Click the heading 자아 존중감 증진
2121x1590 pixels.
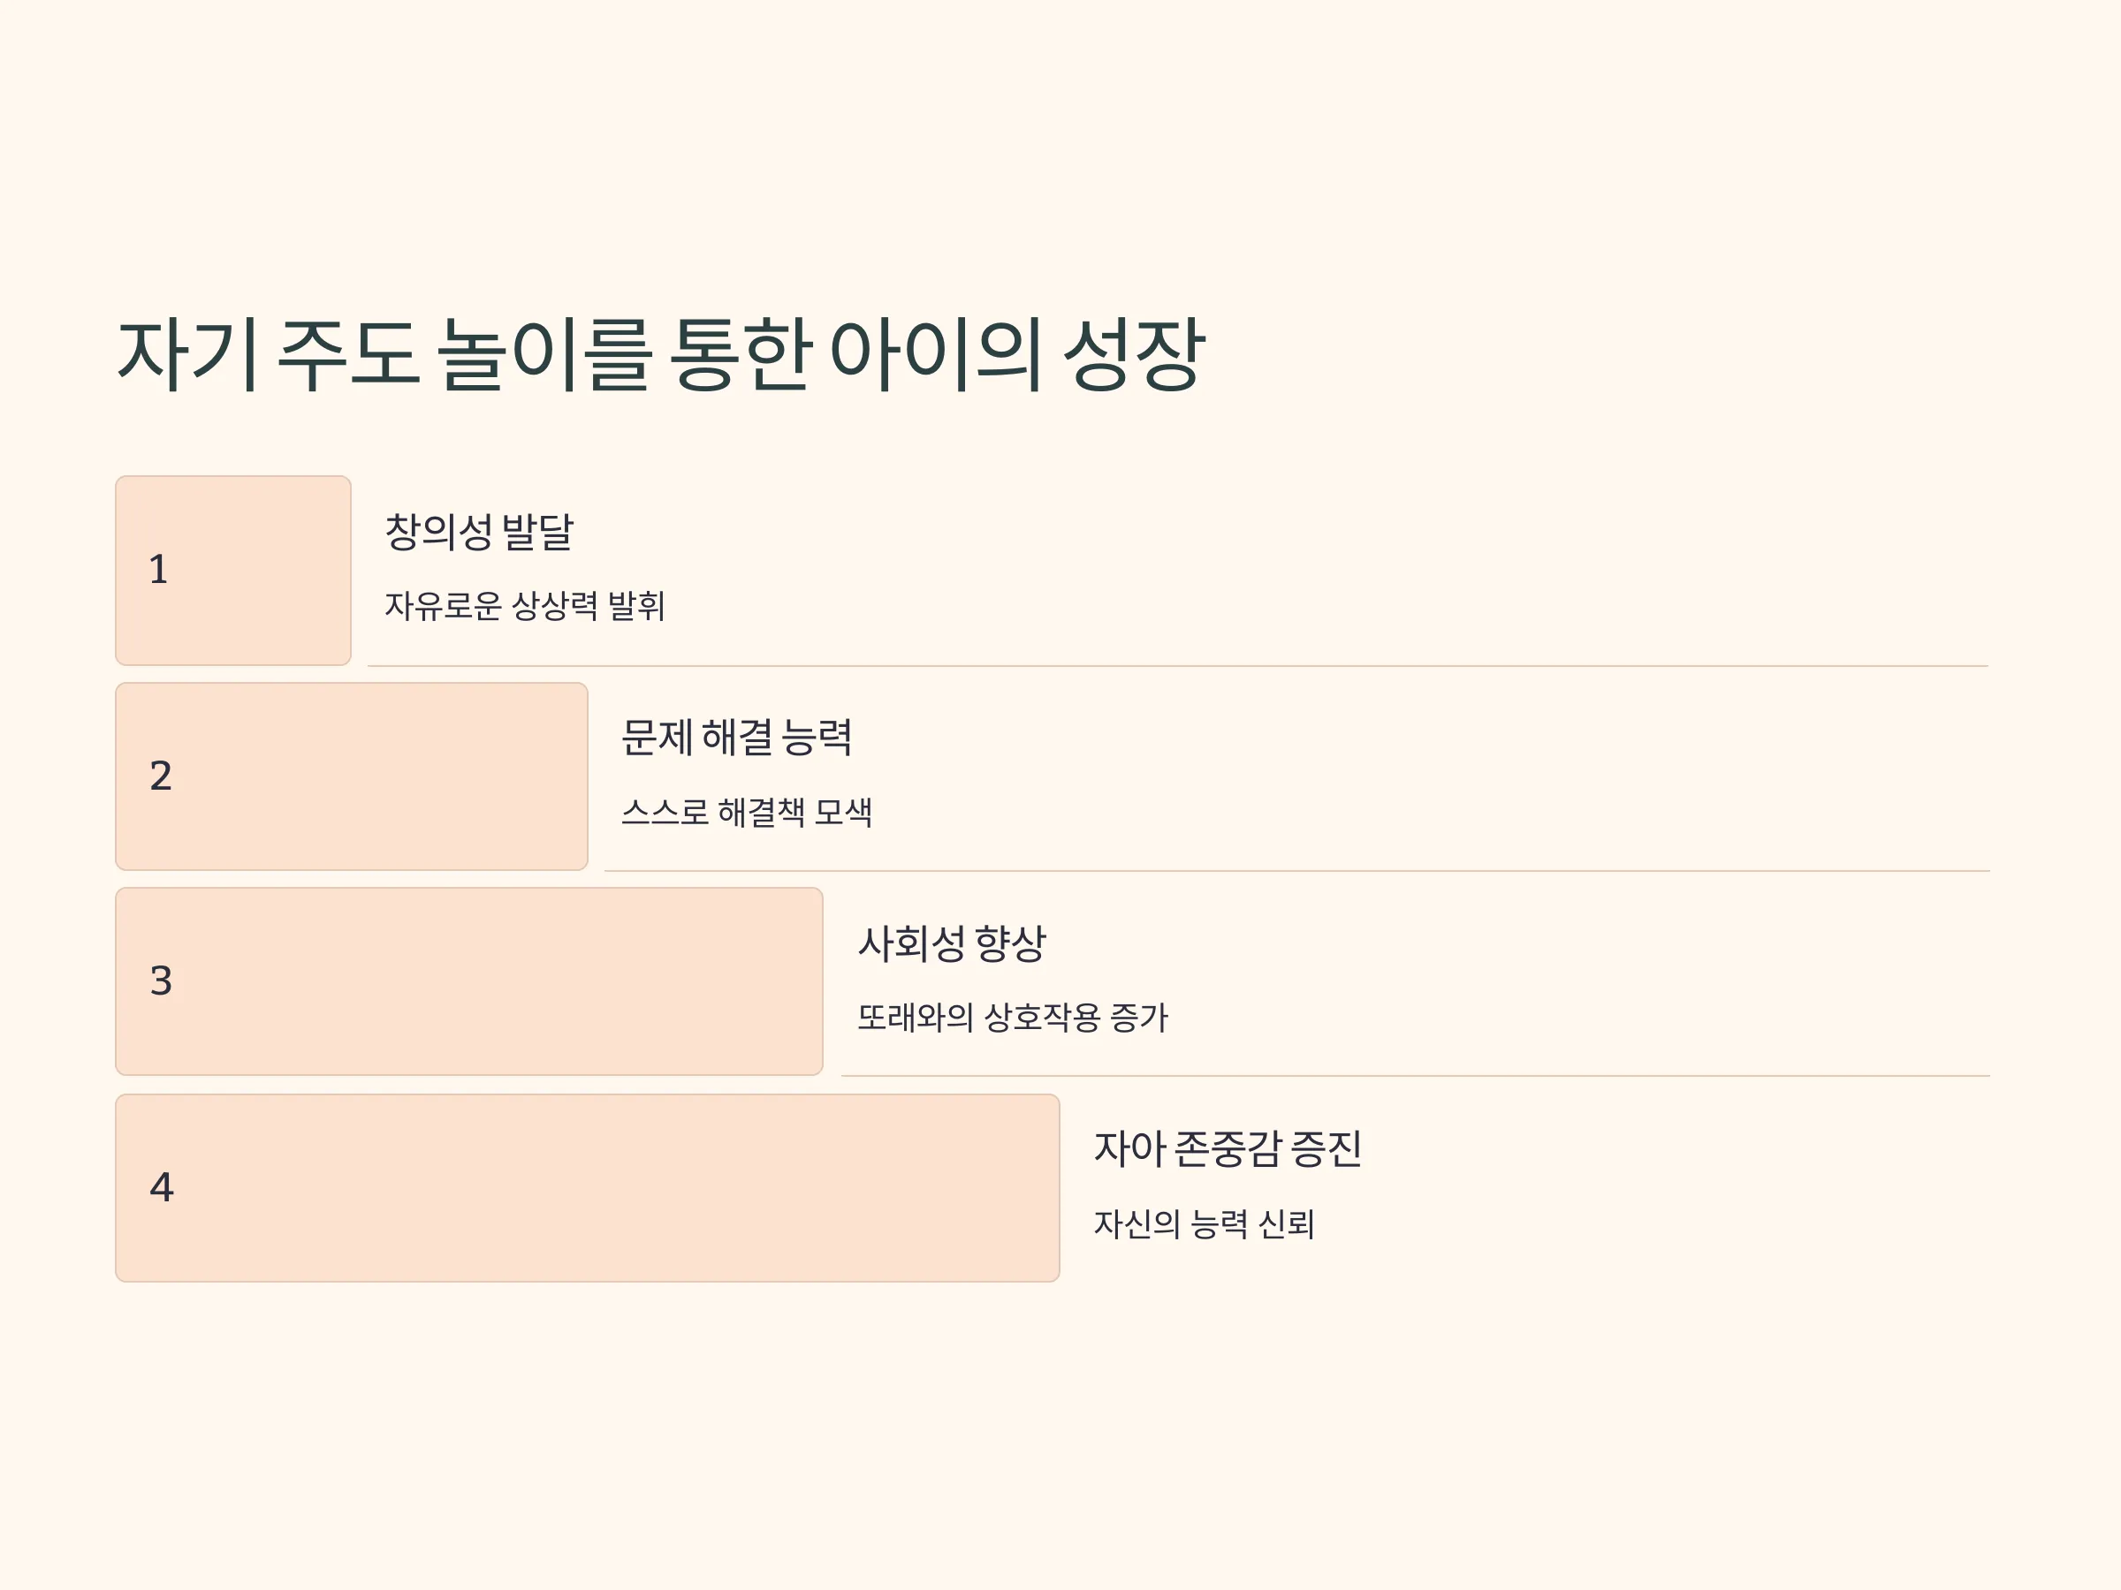(1228, 1148)
